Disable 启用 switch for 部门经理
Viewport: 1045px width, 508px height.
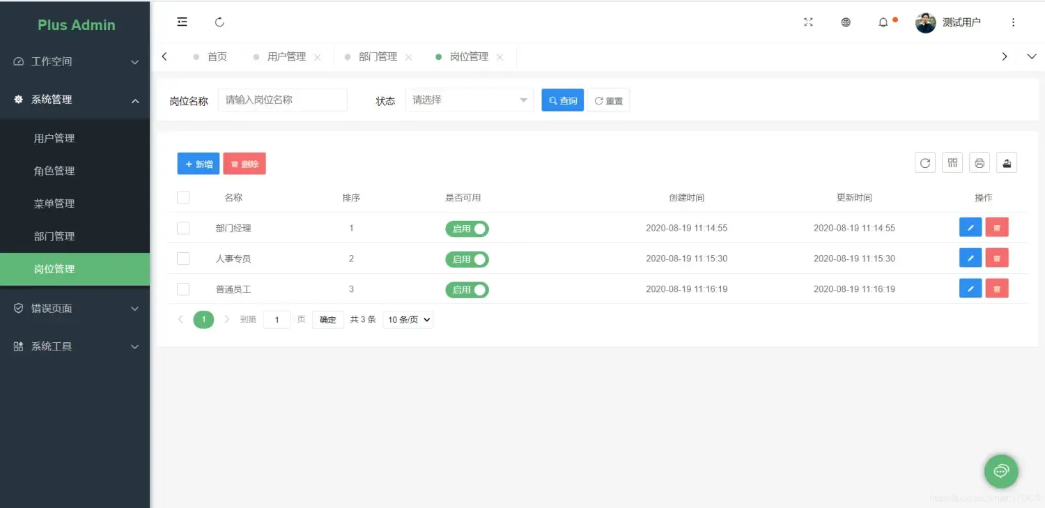point(467,228)
